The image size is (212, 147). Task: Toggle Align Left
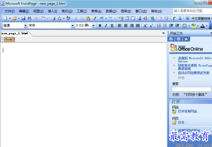pos(120,26)
